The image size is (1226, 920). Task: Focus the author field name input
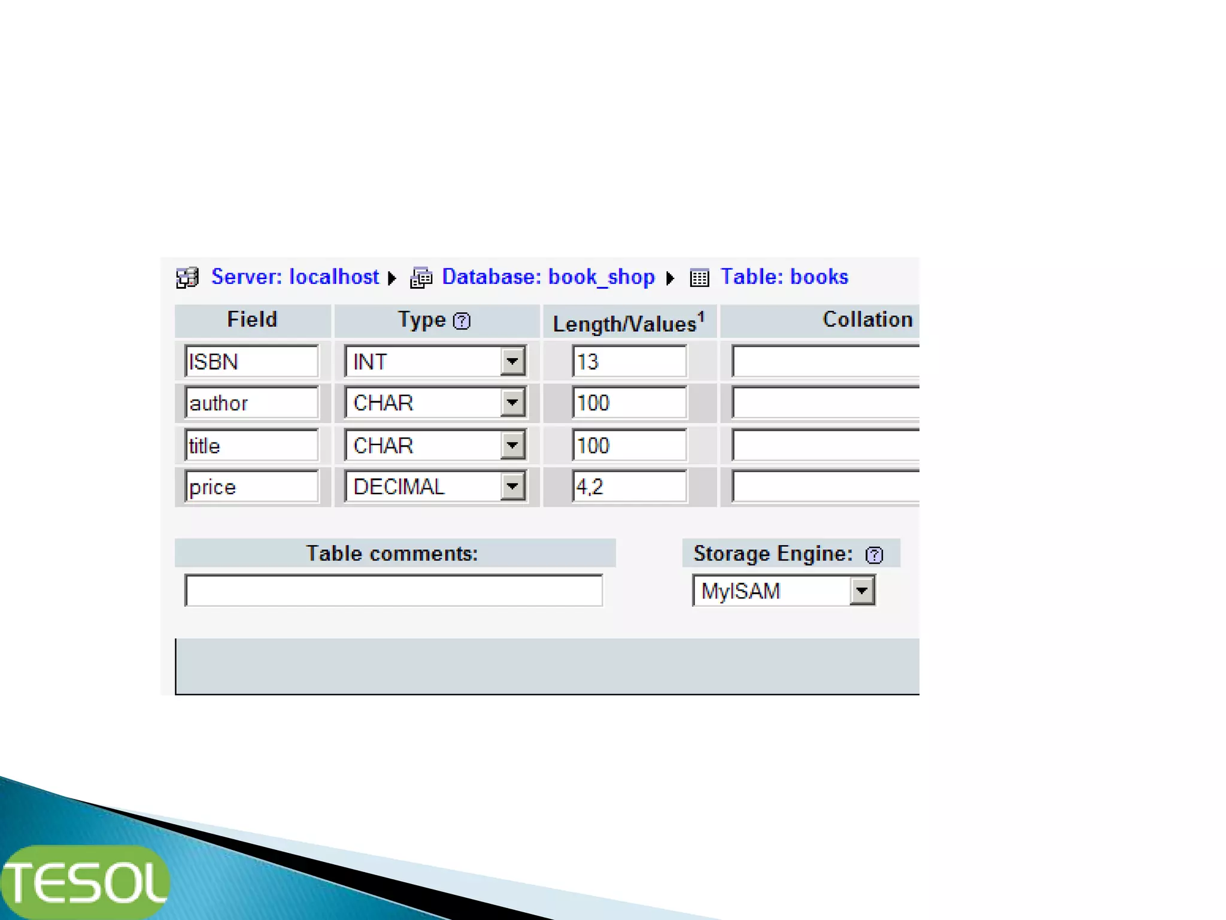pos(251,402)
